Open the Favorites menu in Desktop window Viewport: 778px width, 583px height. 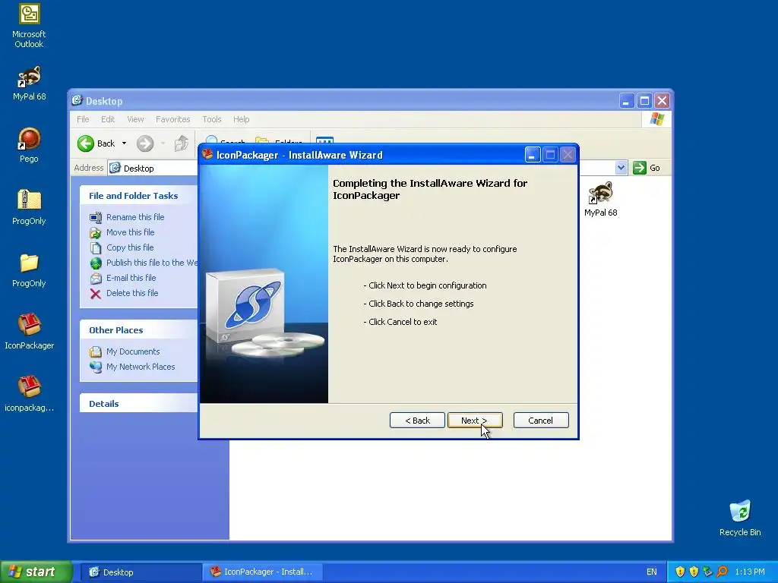pyautogui.click(x=172, y=119)
